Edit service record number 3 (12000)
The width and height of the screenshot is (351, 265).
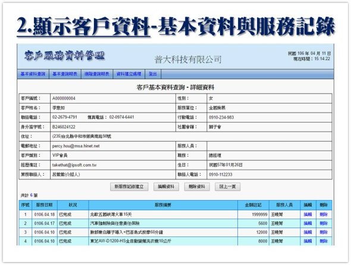(x=308, y=232)
